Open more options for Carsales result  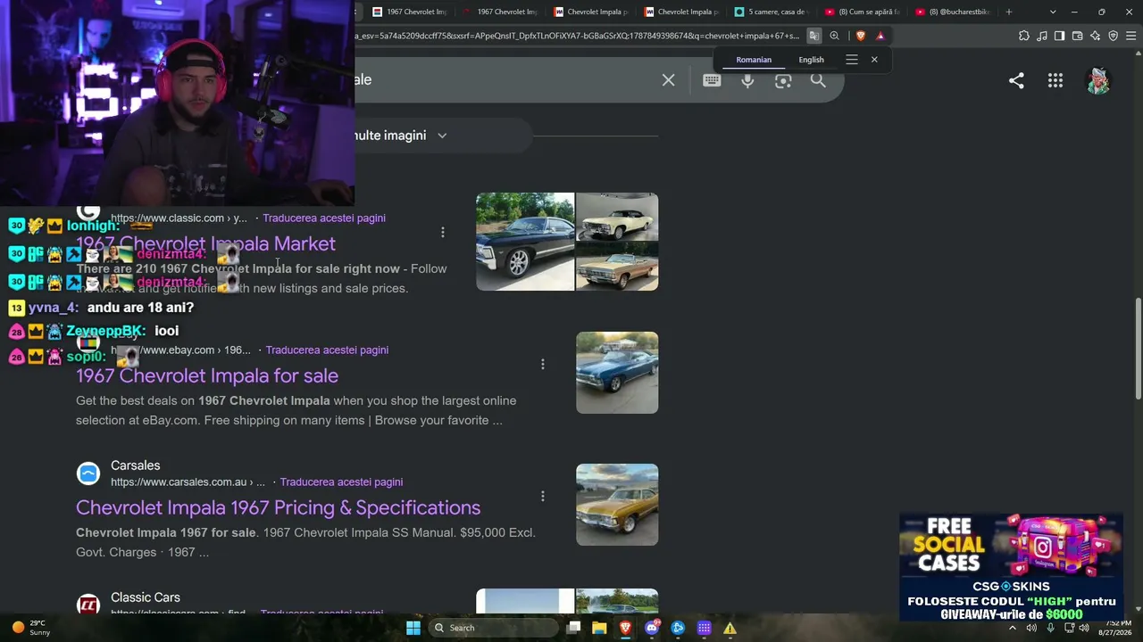click(542, 496)
